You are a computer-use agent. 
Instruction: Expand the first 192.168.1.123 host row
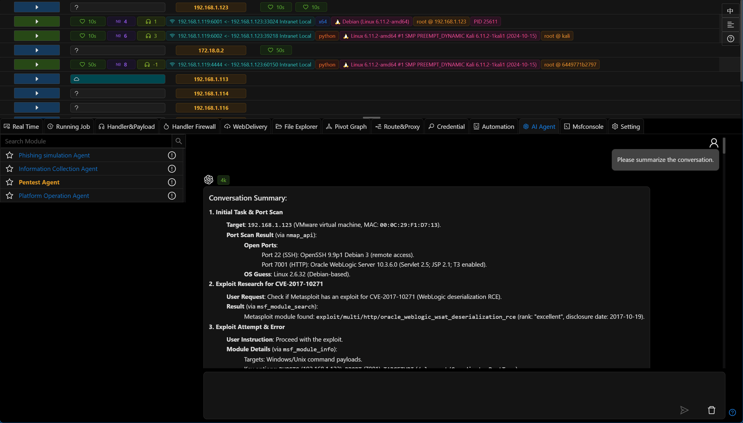pyautogui.click(x=37, y=7)
